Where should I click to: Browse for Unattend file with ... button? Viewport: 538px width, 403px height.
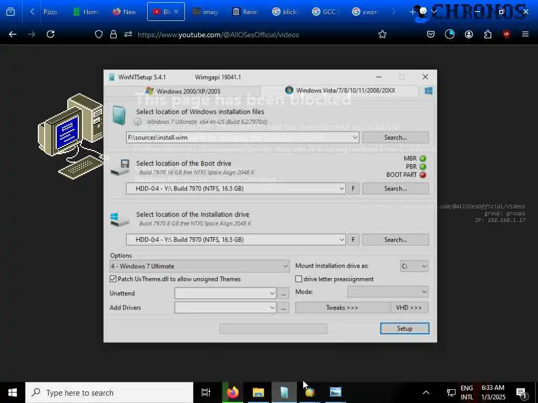(x=283, y=294)
